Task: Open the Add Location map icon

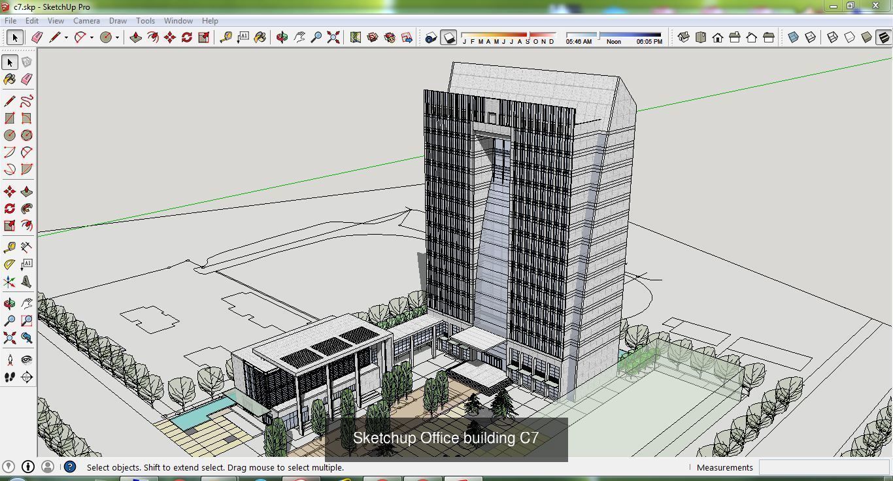Action: coord(356,37)
